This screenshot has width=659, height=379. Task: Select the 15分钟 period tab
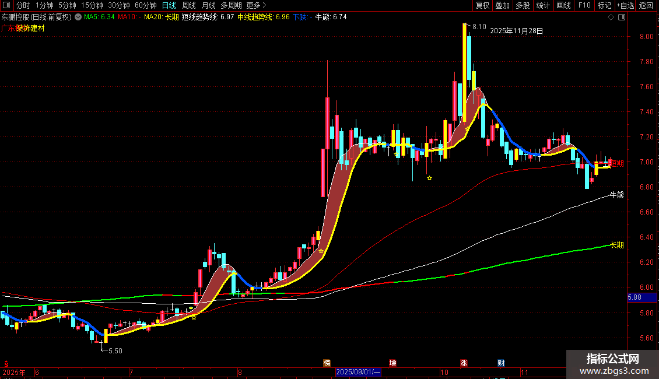click(92, 5)
